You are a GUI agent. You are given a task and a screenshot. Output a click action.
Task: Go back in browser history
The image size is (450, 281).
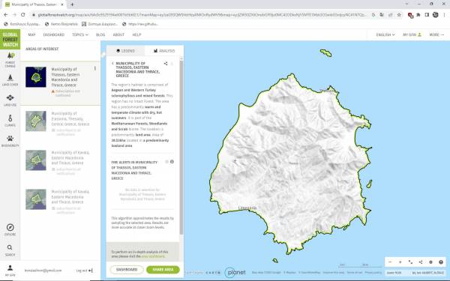click(x=6, y=15)
